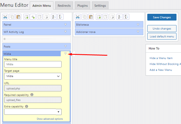The width and height of the screenshot is (181, 124).
Task: Open the Plugins tab
Action: click(83, 5)
